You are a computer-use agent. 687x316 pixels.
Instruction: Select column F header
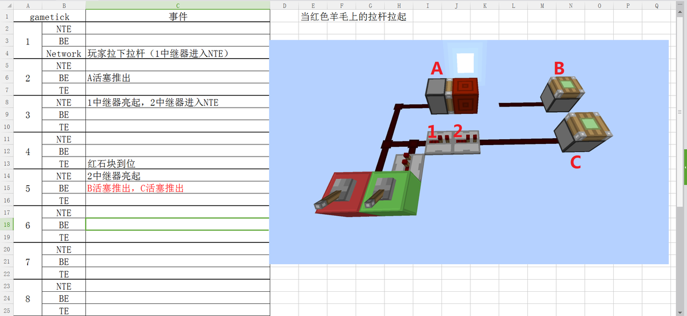(341, 6)
